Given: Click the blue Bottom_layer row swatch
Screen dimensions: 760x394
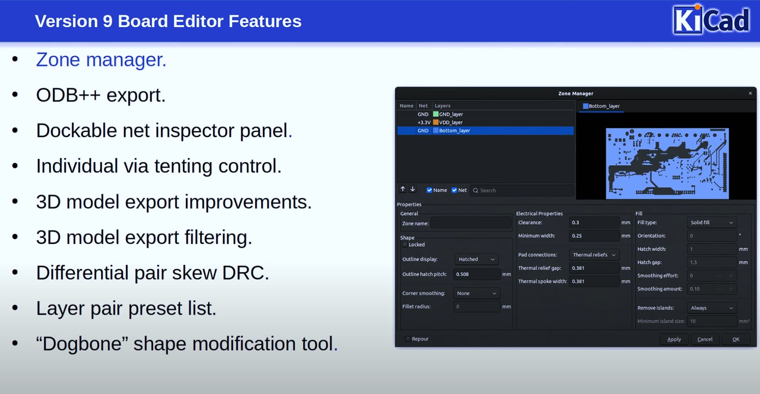Looking at the screenshot, I should point(436,131).
